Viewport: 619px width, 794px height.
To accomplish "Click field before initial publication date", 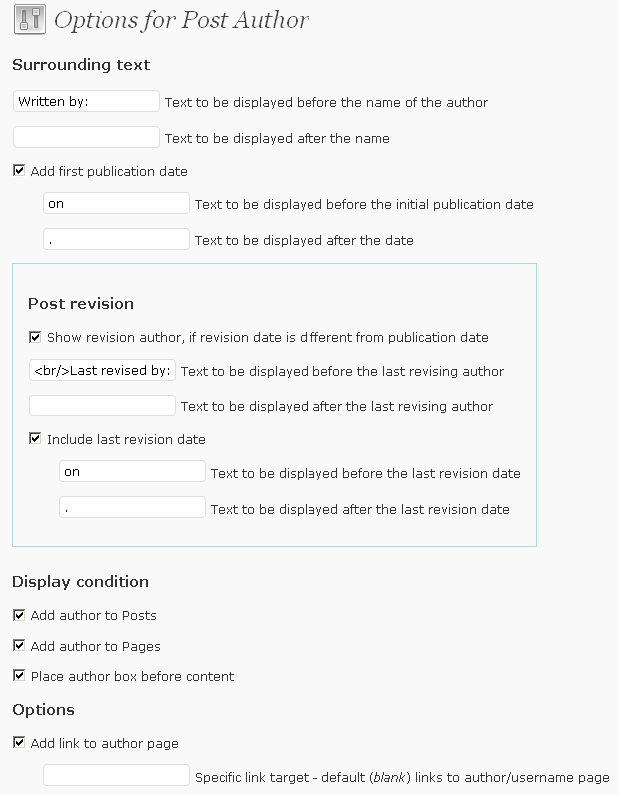I will (117, 203).
